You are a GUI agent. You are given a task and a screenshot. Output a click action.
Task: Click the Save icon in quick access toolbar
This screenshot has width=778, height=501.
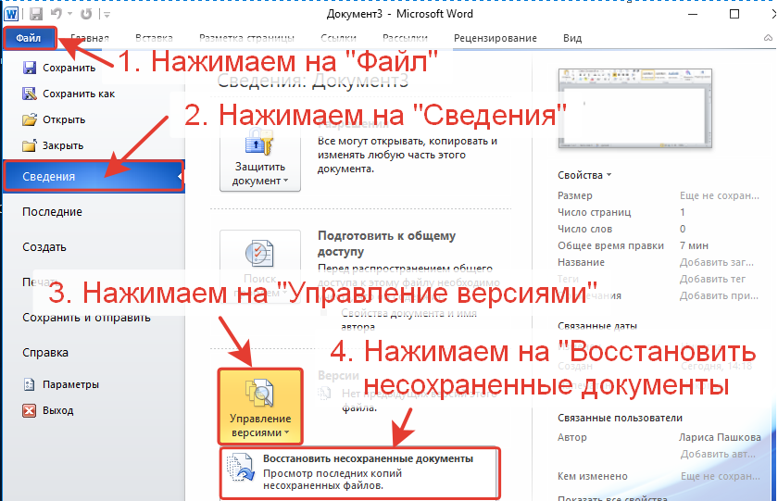pyautogui.click(x=36, y=13)
